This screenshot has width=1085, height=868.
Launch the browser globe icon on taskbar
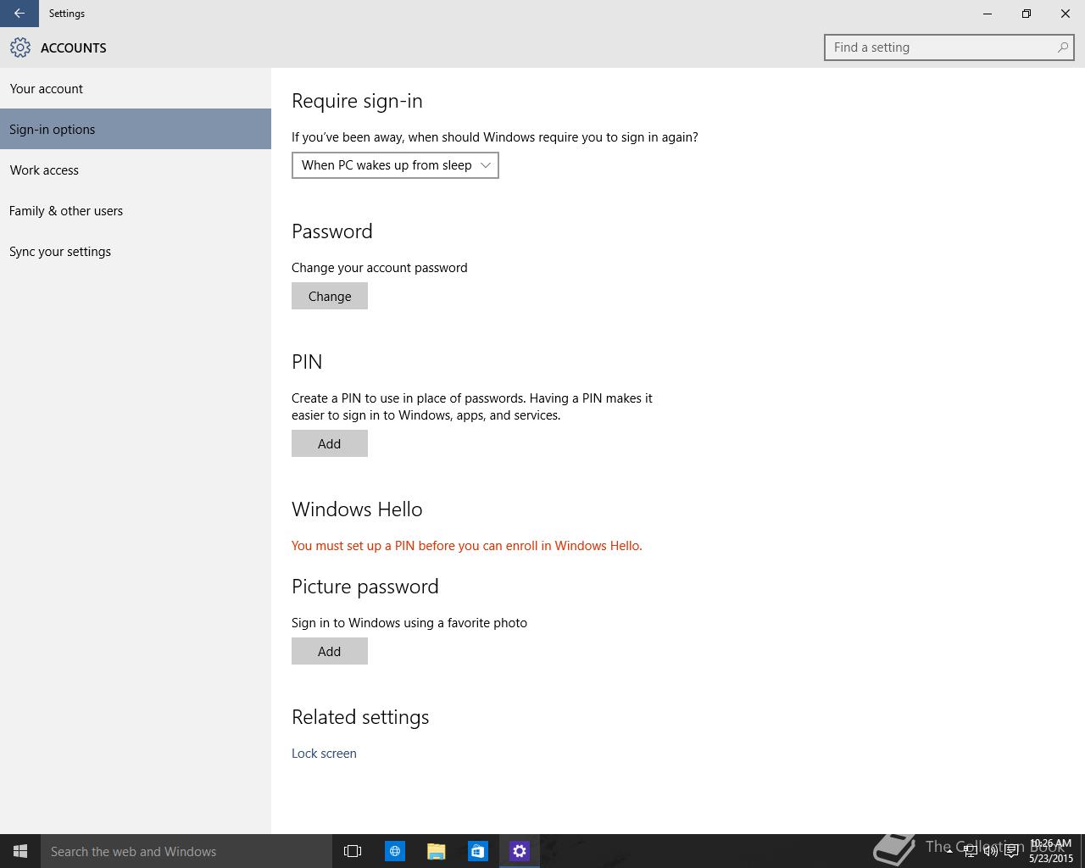pos(395,851)
